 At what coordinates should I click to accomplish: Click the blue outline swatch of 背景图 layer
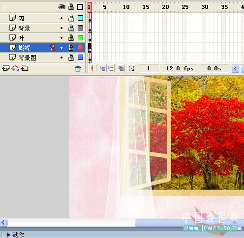pyautogui.click(x=80, y=58)
